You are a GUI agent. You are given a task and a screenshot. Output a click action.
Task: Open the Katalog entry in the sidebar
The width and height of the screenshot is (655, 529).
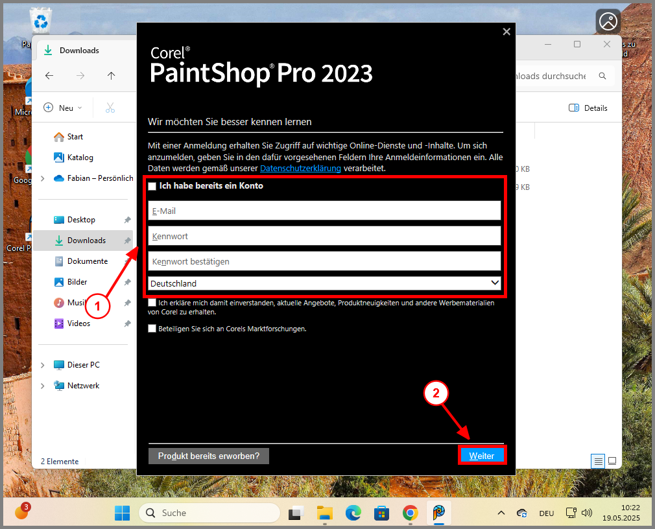[x=75, y=157]
